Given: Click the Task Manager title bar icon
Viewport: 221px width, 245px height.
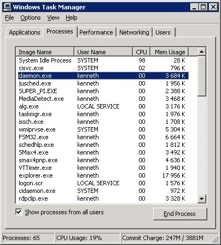Looking at the screenshot, I should (x=8, y=7).
